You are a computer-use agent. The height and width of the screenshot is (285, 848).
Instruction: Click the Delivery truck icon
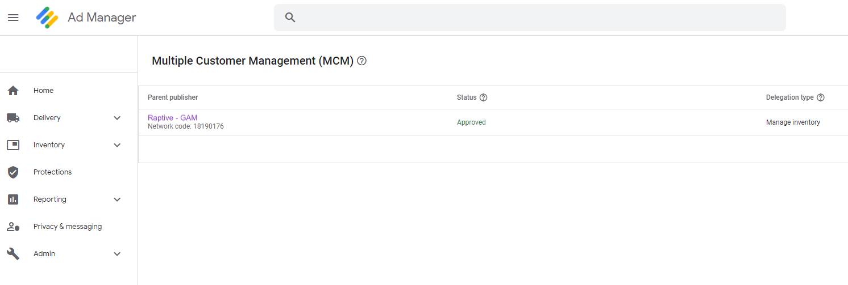(x=13, y=118)
